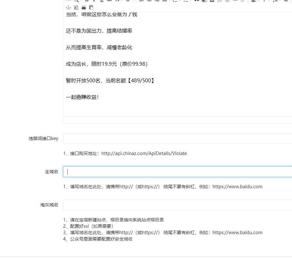Image resolution: width=292 pixels, height=260 pixels.
Task: Apply left alignment in editor toolbar
Action: click(141, 1)
